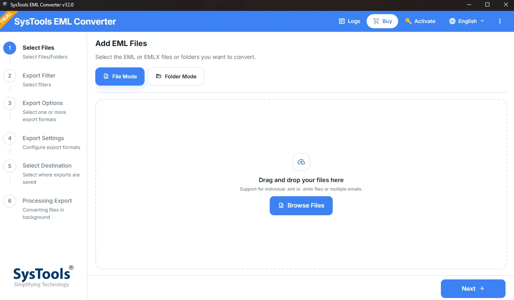The width and height of the screenshot is (514, 300).
Task: Maximize the SysTools EML Converter window
Action: coord(487,5)
